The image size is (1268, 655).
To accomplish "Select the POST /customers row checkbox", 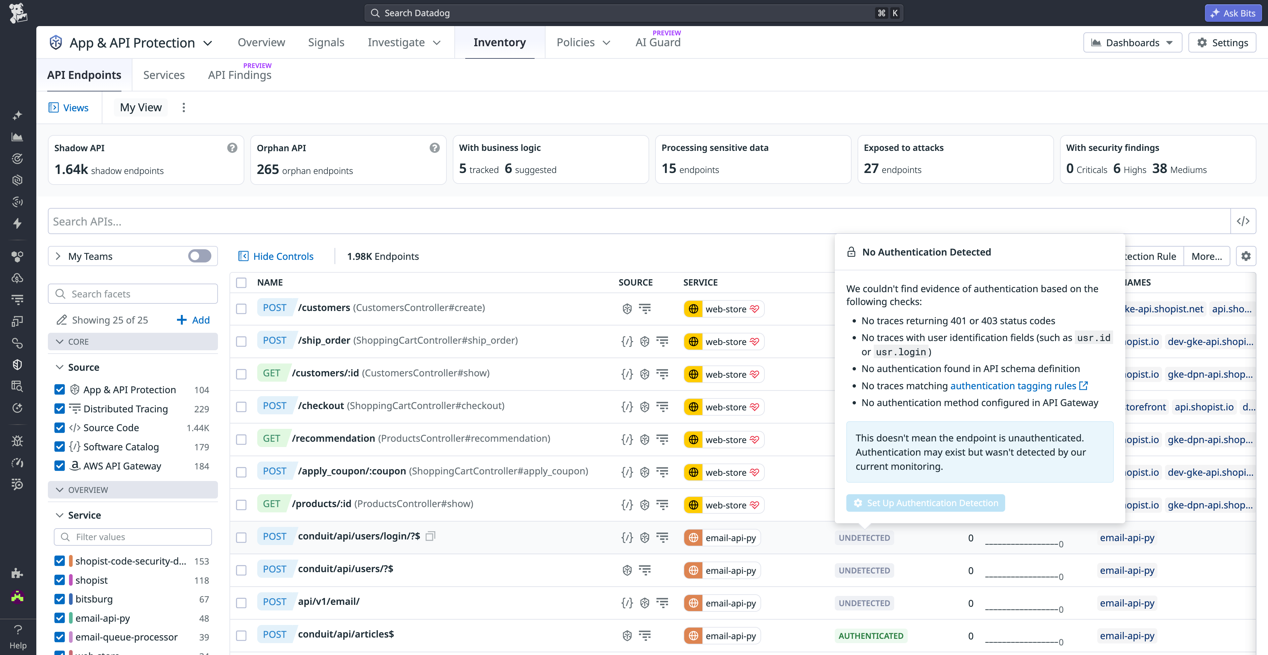I will pos(241,309).
